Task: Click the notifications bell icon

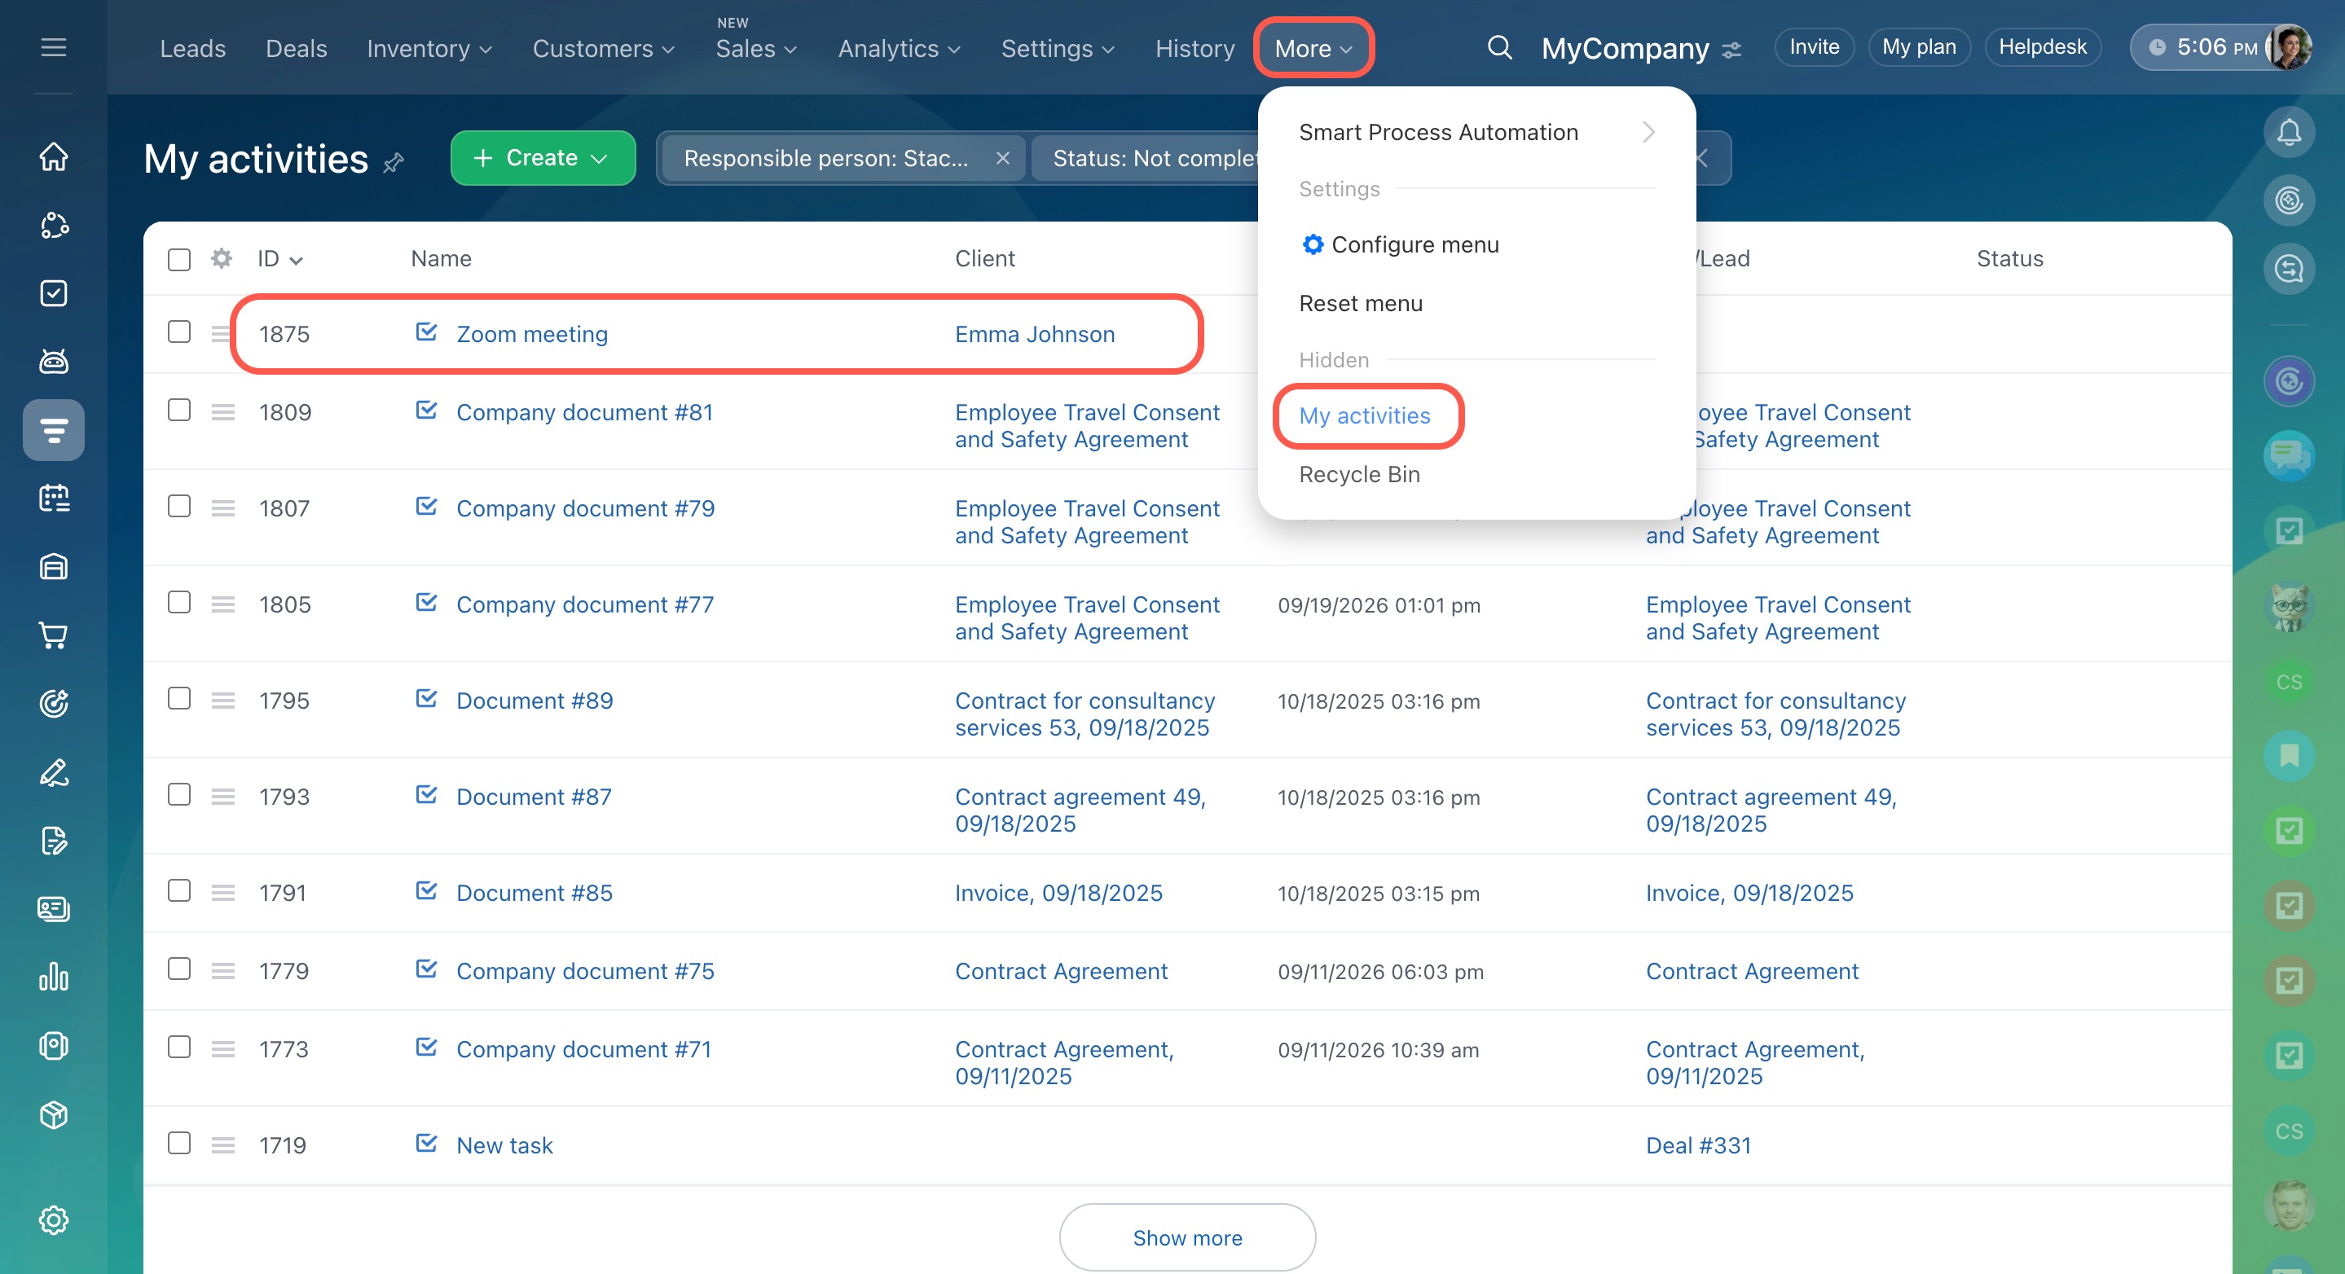Action: coord(2289,133)
